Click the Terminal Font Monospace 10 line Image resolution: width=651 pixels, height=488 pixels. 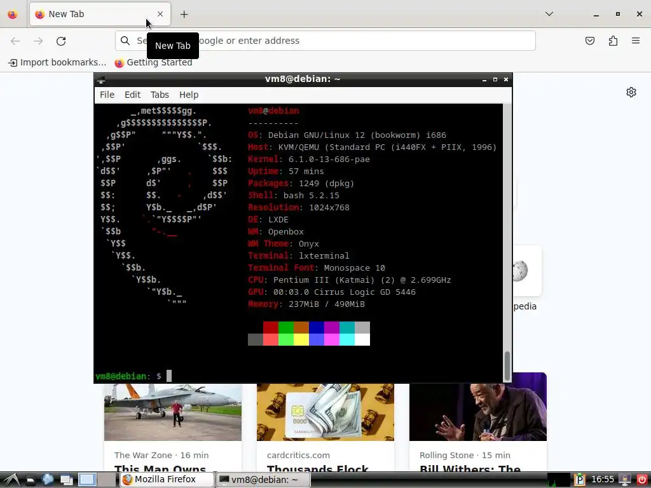[317, 268]
